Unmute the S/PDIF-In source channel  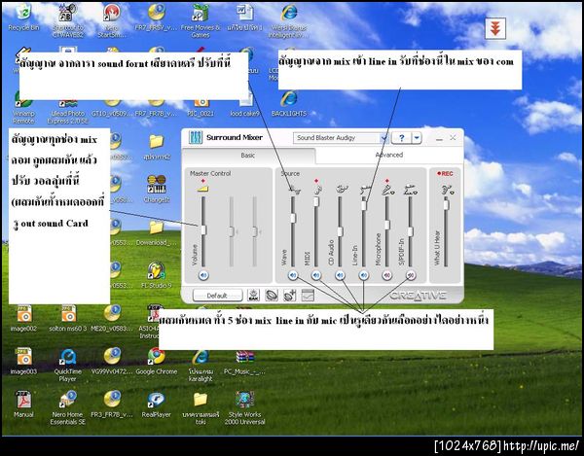(x=411, y=275)
